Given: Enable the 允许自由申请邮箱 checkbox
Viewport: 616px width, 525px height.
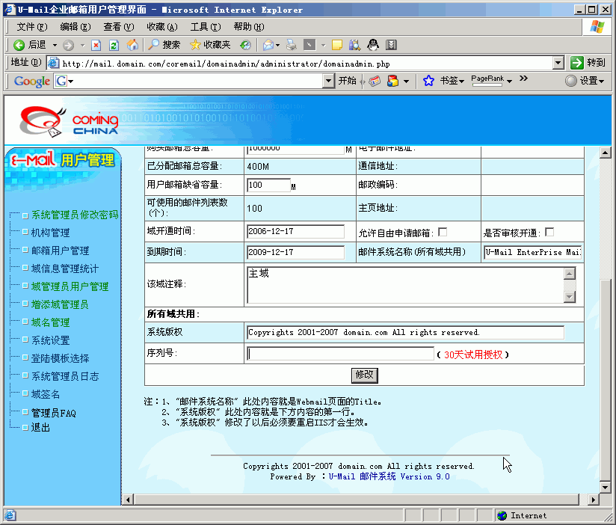Looking at the screenshot, I should (443, 232).
